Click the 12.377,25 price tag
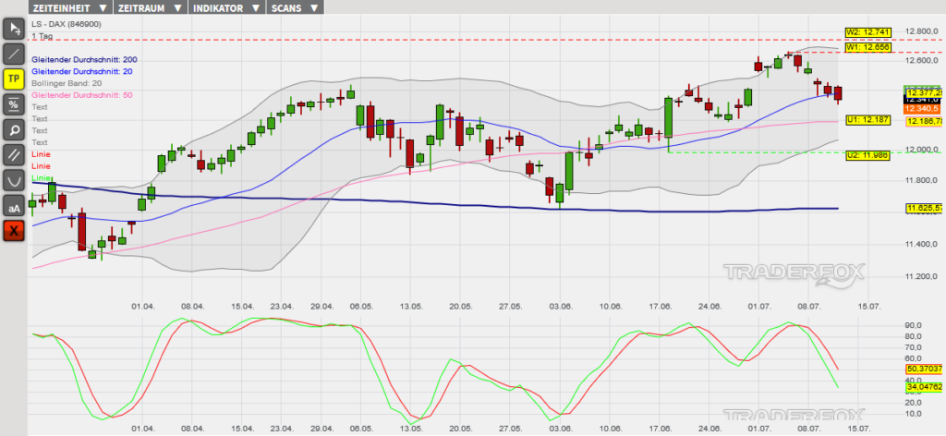 (925, 92)
